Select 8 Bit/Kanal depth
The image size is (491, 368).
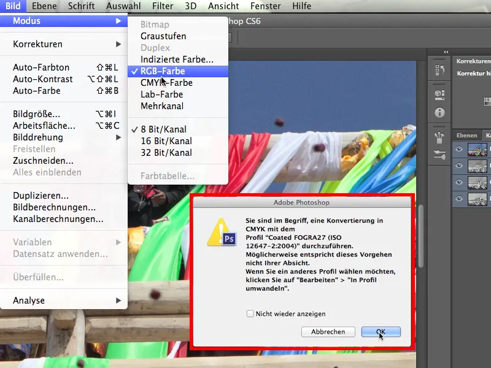[x=178, y=129]
